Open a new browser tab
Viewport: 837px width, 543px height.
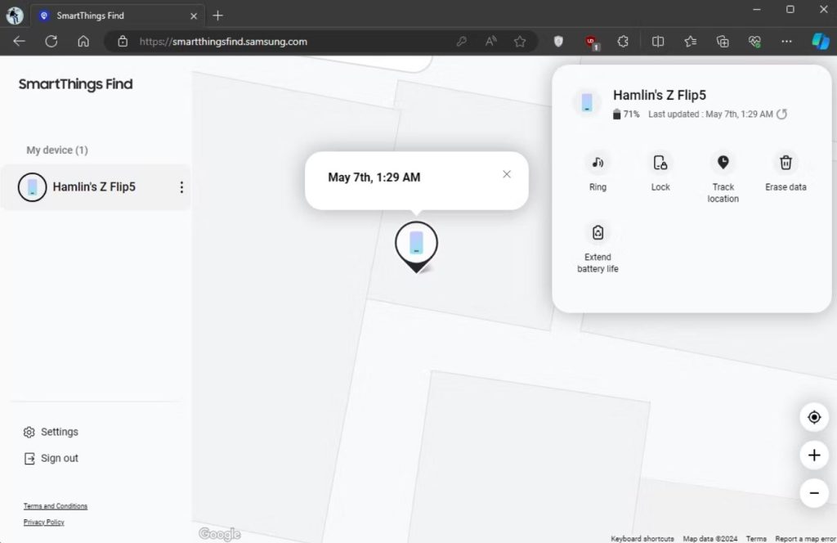click(x=217, y=16)
